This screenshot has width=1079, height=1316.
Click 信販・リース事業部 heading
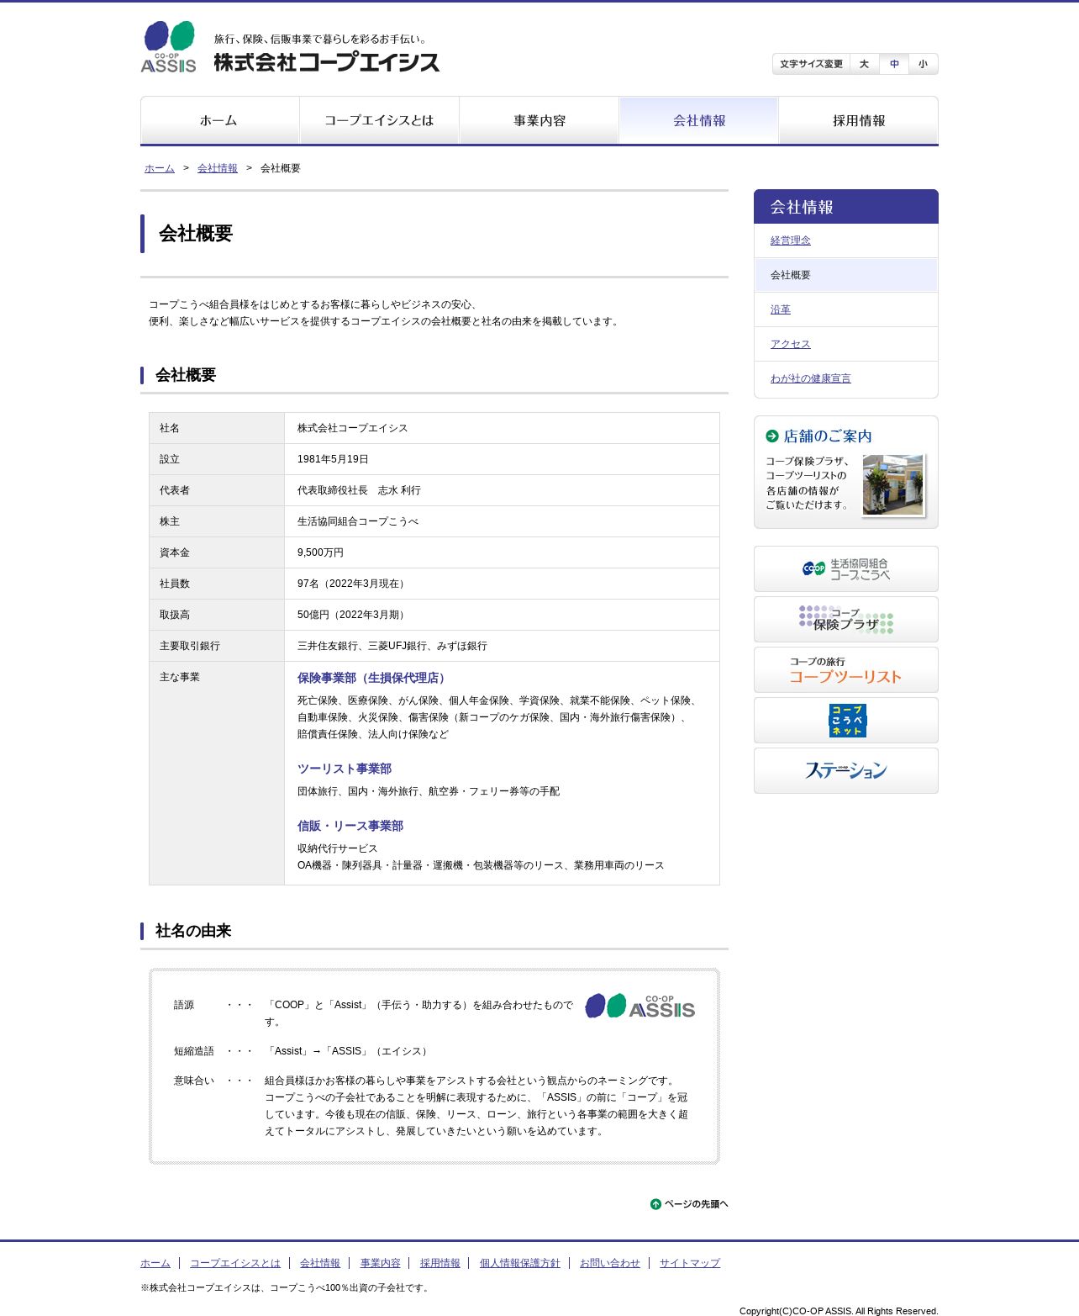(350, 826)
